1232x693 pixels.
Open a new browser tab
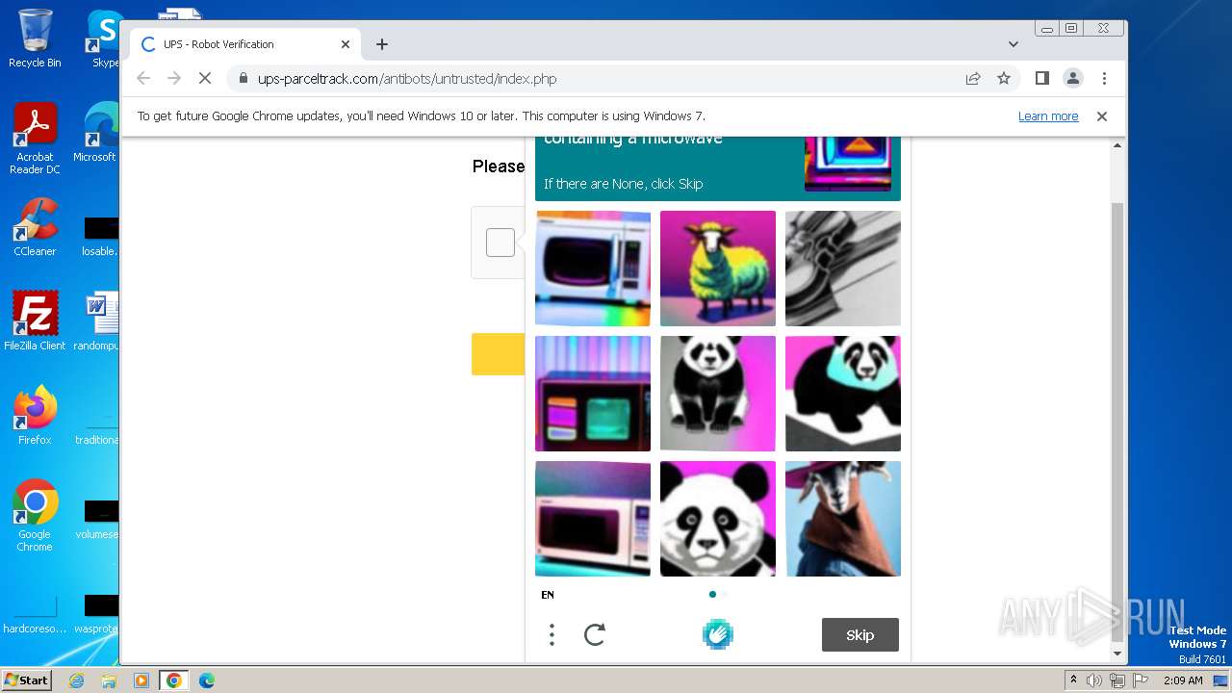coord(382,44)
